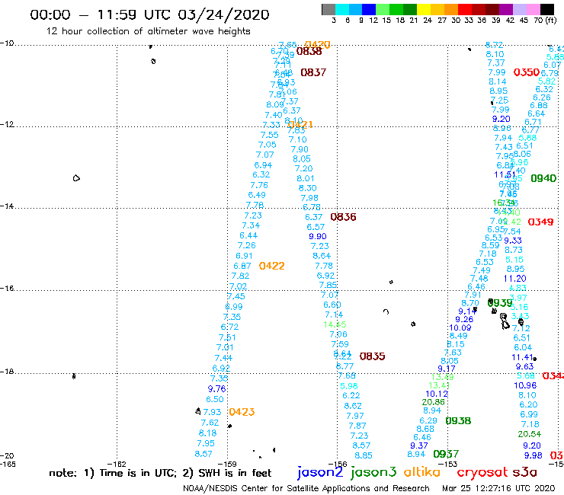
Task: Click the gray swatch in the wave height legend
Action: (x=328, y=9)
